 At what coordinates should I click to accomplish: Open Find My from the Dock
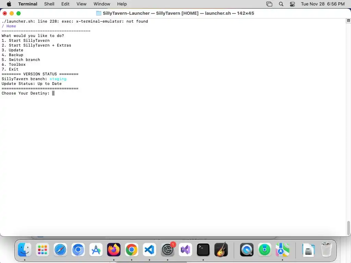point(264,250)
